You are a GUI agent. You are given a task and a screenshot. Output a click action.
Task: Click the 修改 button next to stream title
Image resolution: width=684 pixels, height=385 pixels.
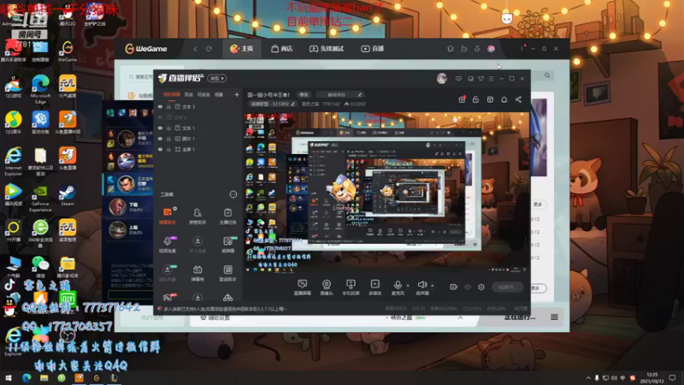[304, 94]
